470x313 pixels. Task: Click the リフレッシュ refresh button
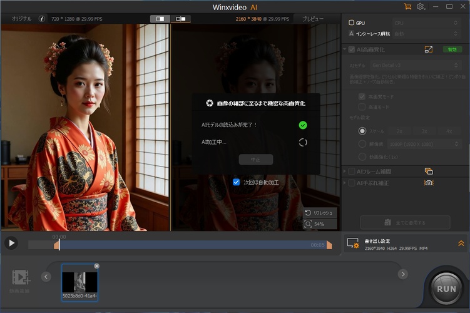[x=320, y=213]
